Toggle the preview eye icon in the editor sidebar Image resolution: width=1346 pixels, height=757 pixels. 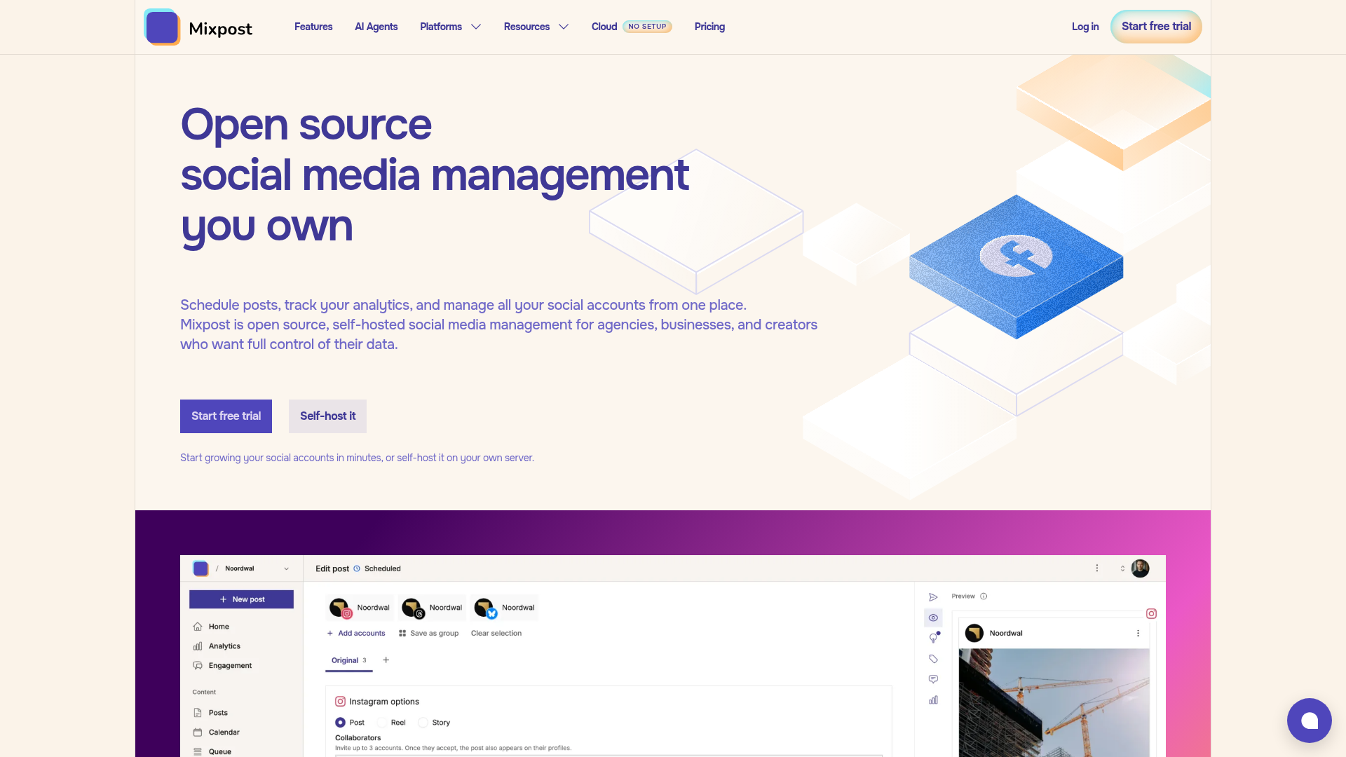(933, 618)
